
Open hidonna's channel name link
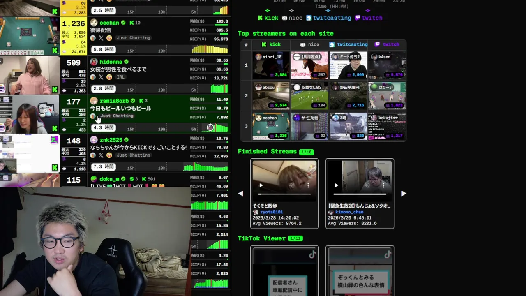[x=111, y=62]
